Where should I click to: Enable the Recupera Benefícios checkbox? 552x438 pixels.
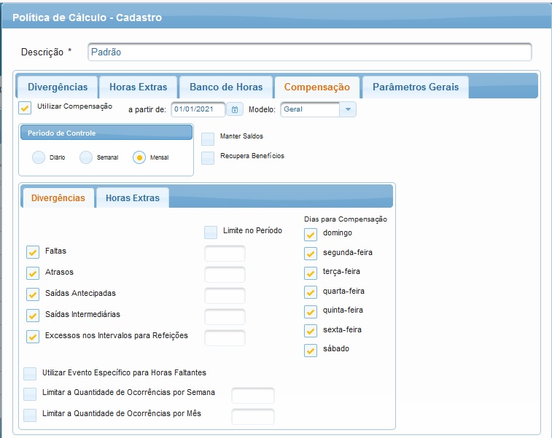(x=208, y=158)
